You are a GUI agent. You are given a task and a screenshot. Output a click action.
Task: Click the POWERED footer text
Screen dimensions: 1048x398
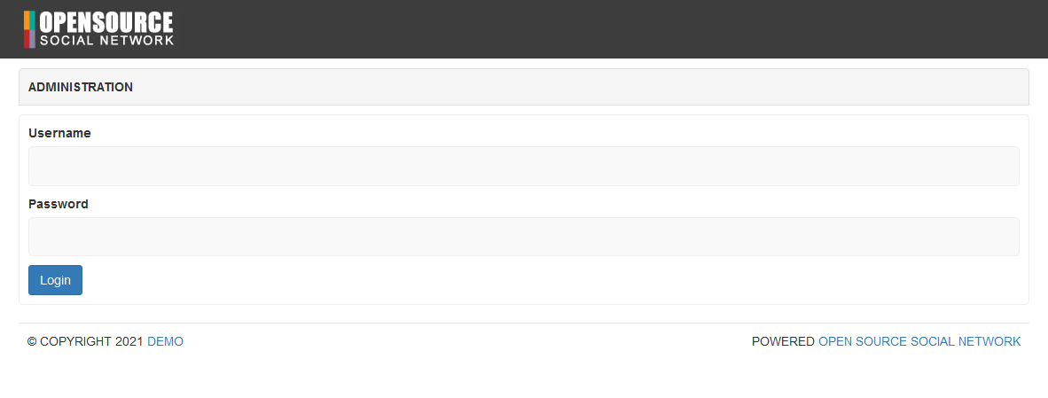tap(782, 342)
